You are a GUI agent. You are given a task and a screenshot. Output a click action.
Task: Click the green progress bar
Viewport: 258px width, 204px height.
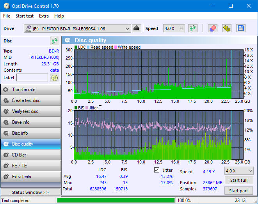pos(116,200)
